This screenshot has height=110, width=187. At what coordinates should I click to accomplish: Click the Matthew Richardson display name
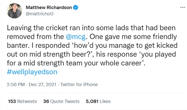click(49, 8)
